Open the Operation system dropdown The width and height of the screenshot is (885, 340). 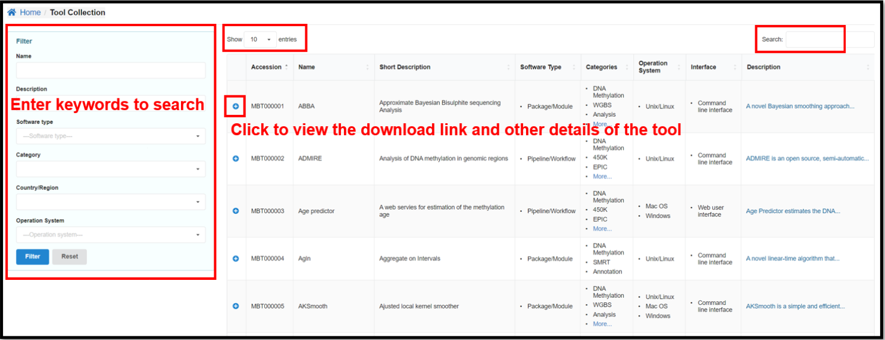coord(111,235)
